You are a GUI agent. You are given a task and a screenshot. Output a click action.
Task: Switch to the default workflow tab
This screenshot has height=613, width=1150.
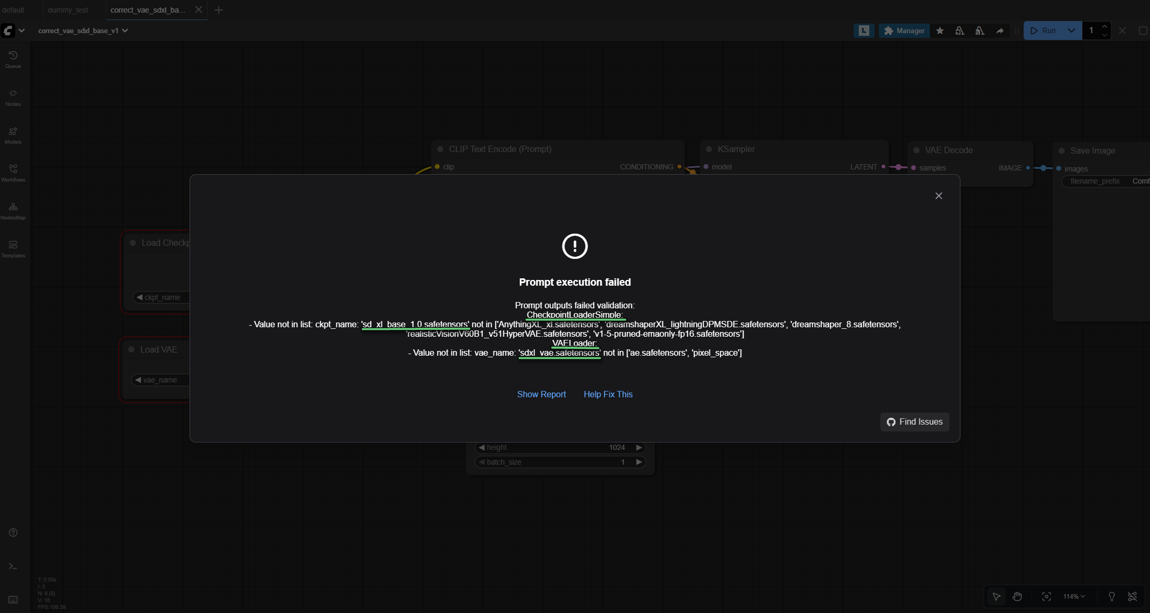13,9
